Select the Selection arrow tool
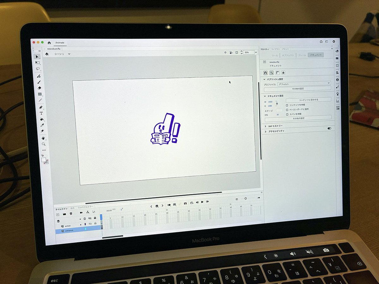Image resolution: width=379 pixels, height=284 pixels. [38, 56]
